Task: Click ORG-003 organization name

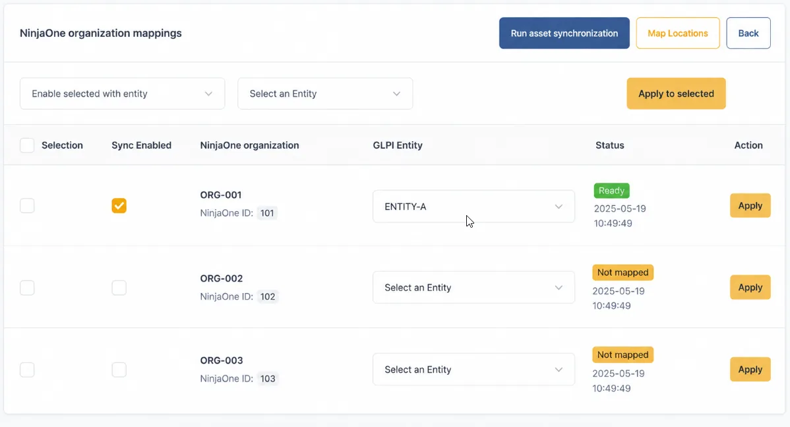Action: coord(221,360)
